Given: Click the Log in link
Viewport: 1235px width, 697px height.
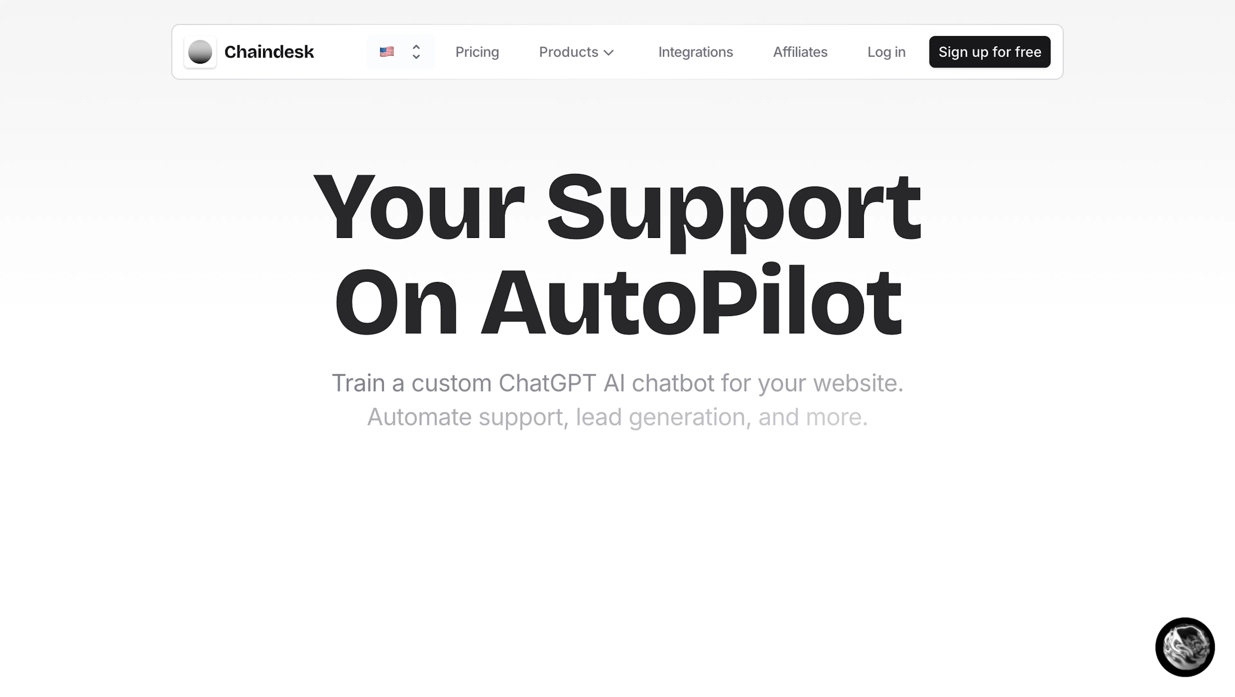Looking at the screenshot, I should tap(886, 52).
